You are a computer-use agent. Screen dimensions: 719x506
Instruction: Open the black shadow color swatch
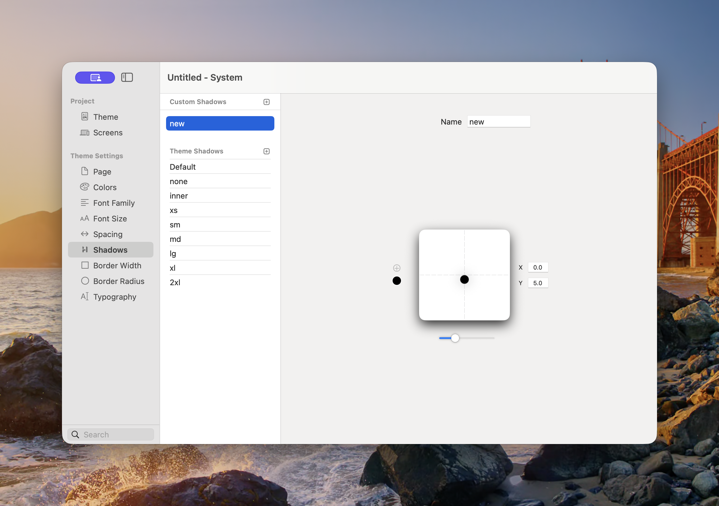pos(397,281)
